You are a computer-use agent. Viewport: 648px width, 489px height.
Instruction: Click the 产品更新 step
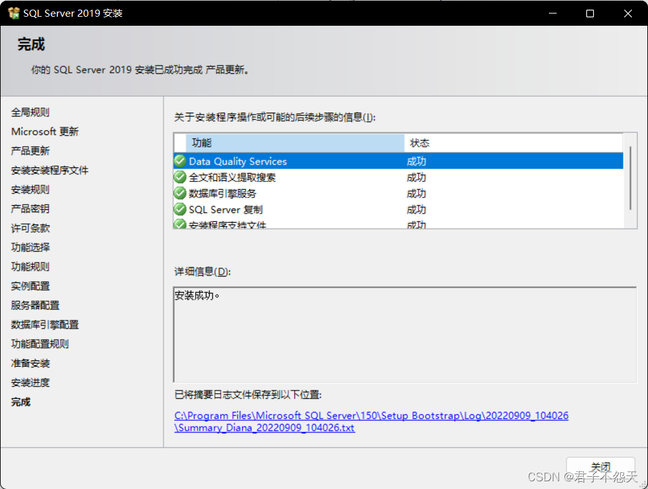coord(30,151)
